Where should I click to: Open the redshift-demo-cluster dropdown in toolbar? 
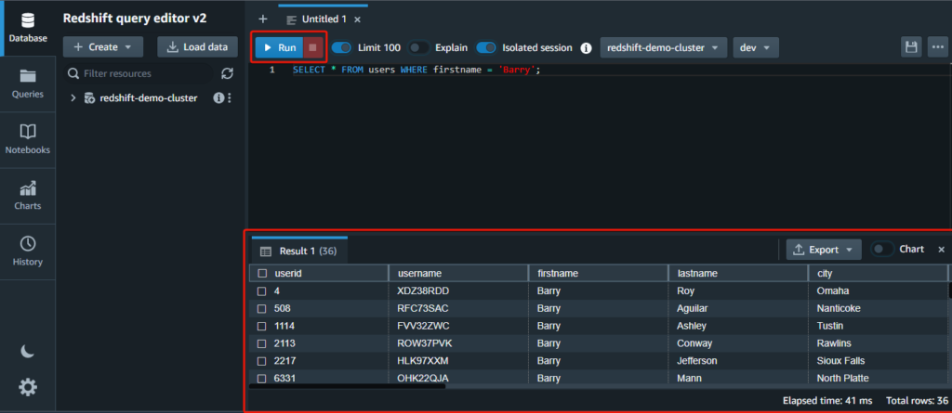(664, 47)
